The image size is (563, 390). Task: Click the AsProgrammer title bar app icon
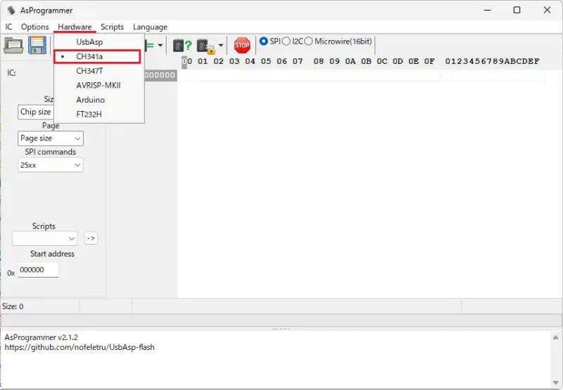coord(11,11)
